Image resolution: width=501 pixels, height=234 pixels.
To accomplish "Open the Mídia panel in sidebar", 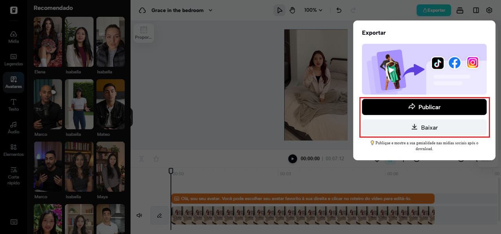I will tap(14, 37).
